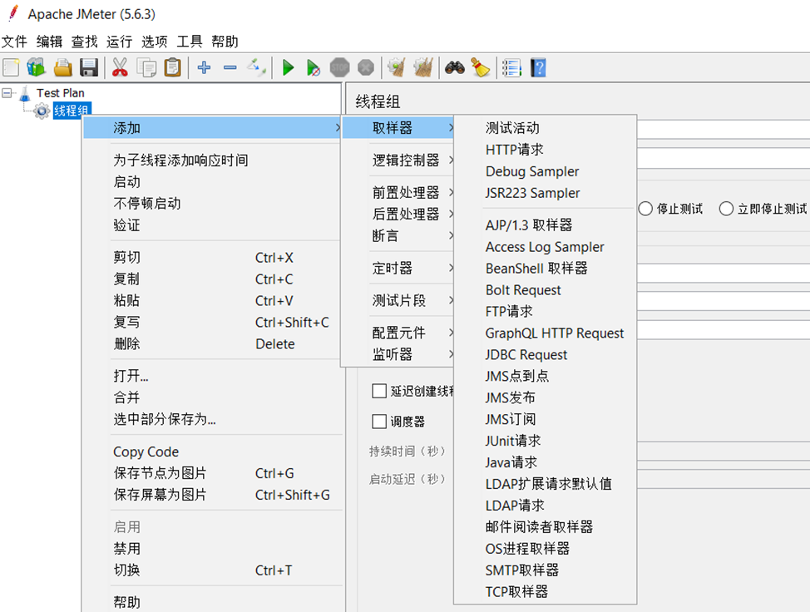Collapse the Test Plan tree node
The image size is (810, 612).
pos(7,93)
